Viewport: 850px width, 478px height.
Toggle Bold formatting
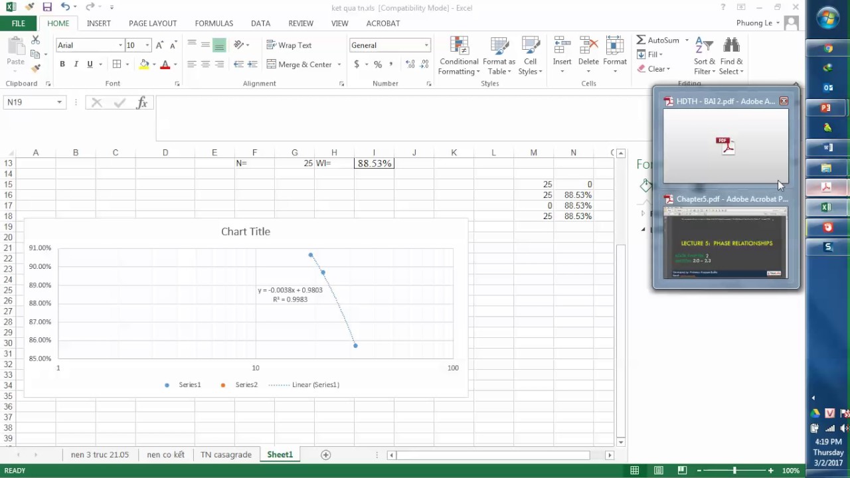(62, 64)
